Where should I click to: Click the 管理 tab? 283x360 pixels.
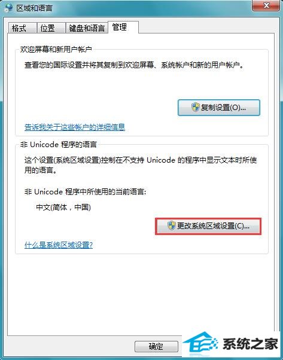(123, 28)
